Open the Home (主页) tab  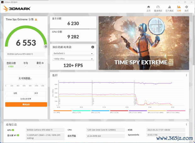pyautogui.click(x=148, y=9)
